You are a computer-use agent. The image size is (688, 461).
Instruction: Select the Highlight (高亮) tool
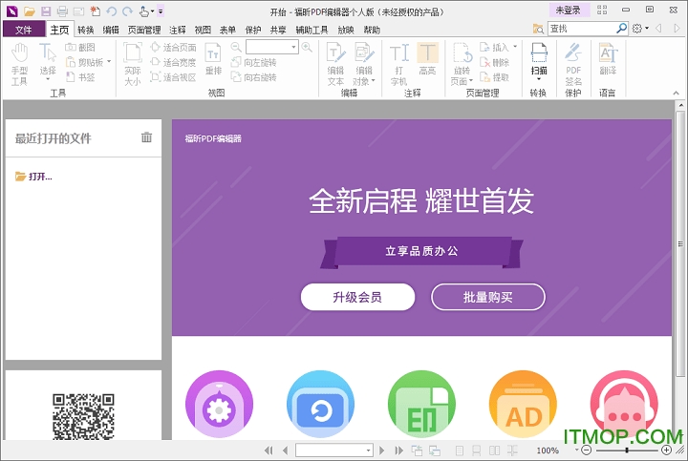(427, 59)
